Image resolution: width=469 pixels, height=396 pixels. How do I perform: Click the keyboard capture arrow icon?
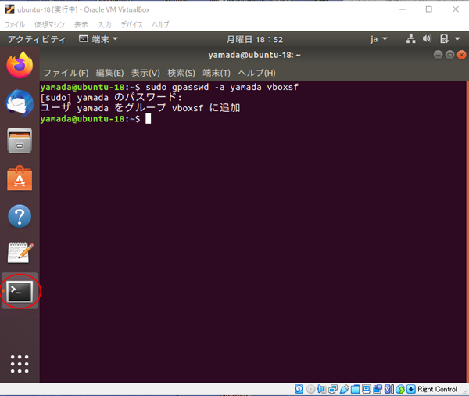(x=411, y=389)
